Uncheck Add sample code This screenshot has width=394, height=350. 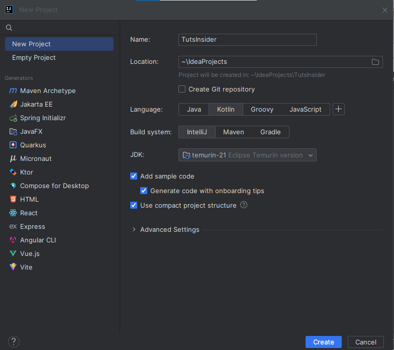pyautogui.click(x=134, y=176)
